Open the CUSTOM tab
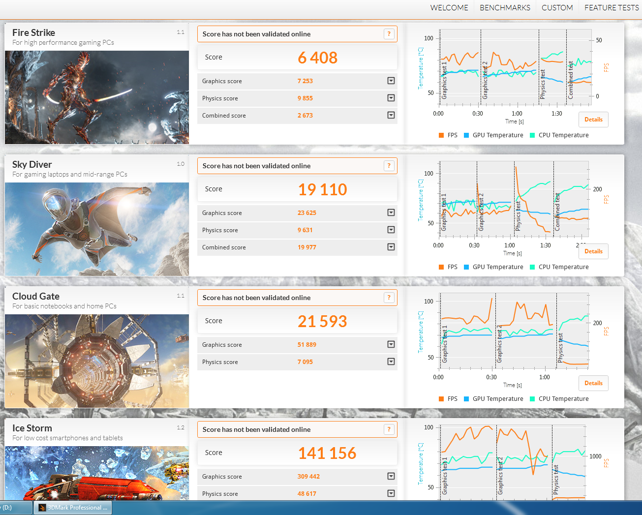Screen dimensions: 642x515 (x=557, y=8)
